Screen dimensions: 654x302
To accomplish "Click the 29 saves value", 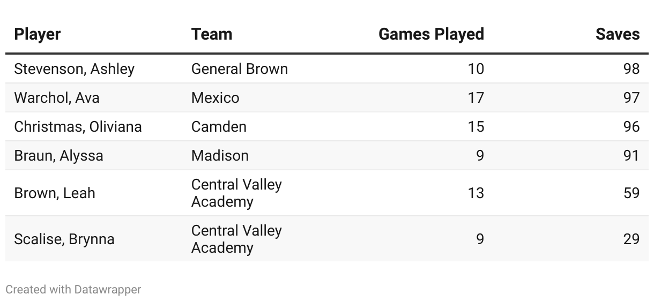I will (x=631, y=239).
